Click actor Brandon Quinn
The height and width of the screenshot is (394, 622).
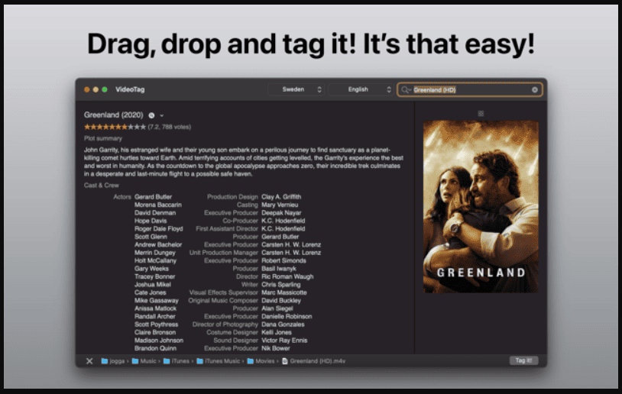156,348
